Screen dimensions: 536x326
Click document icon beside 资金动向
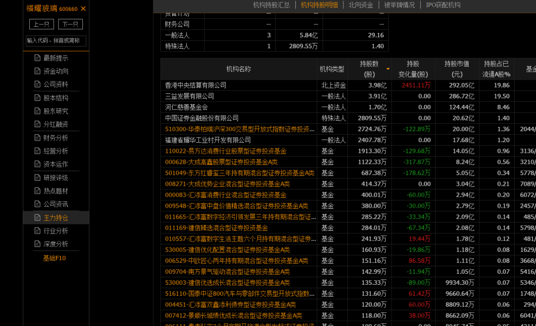pos(37,71)
